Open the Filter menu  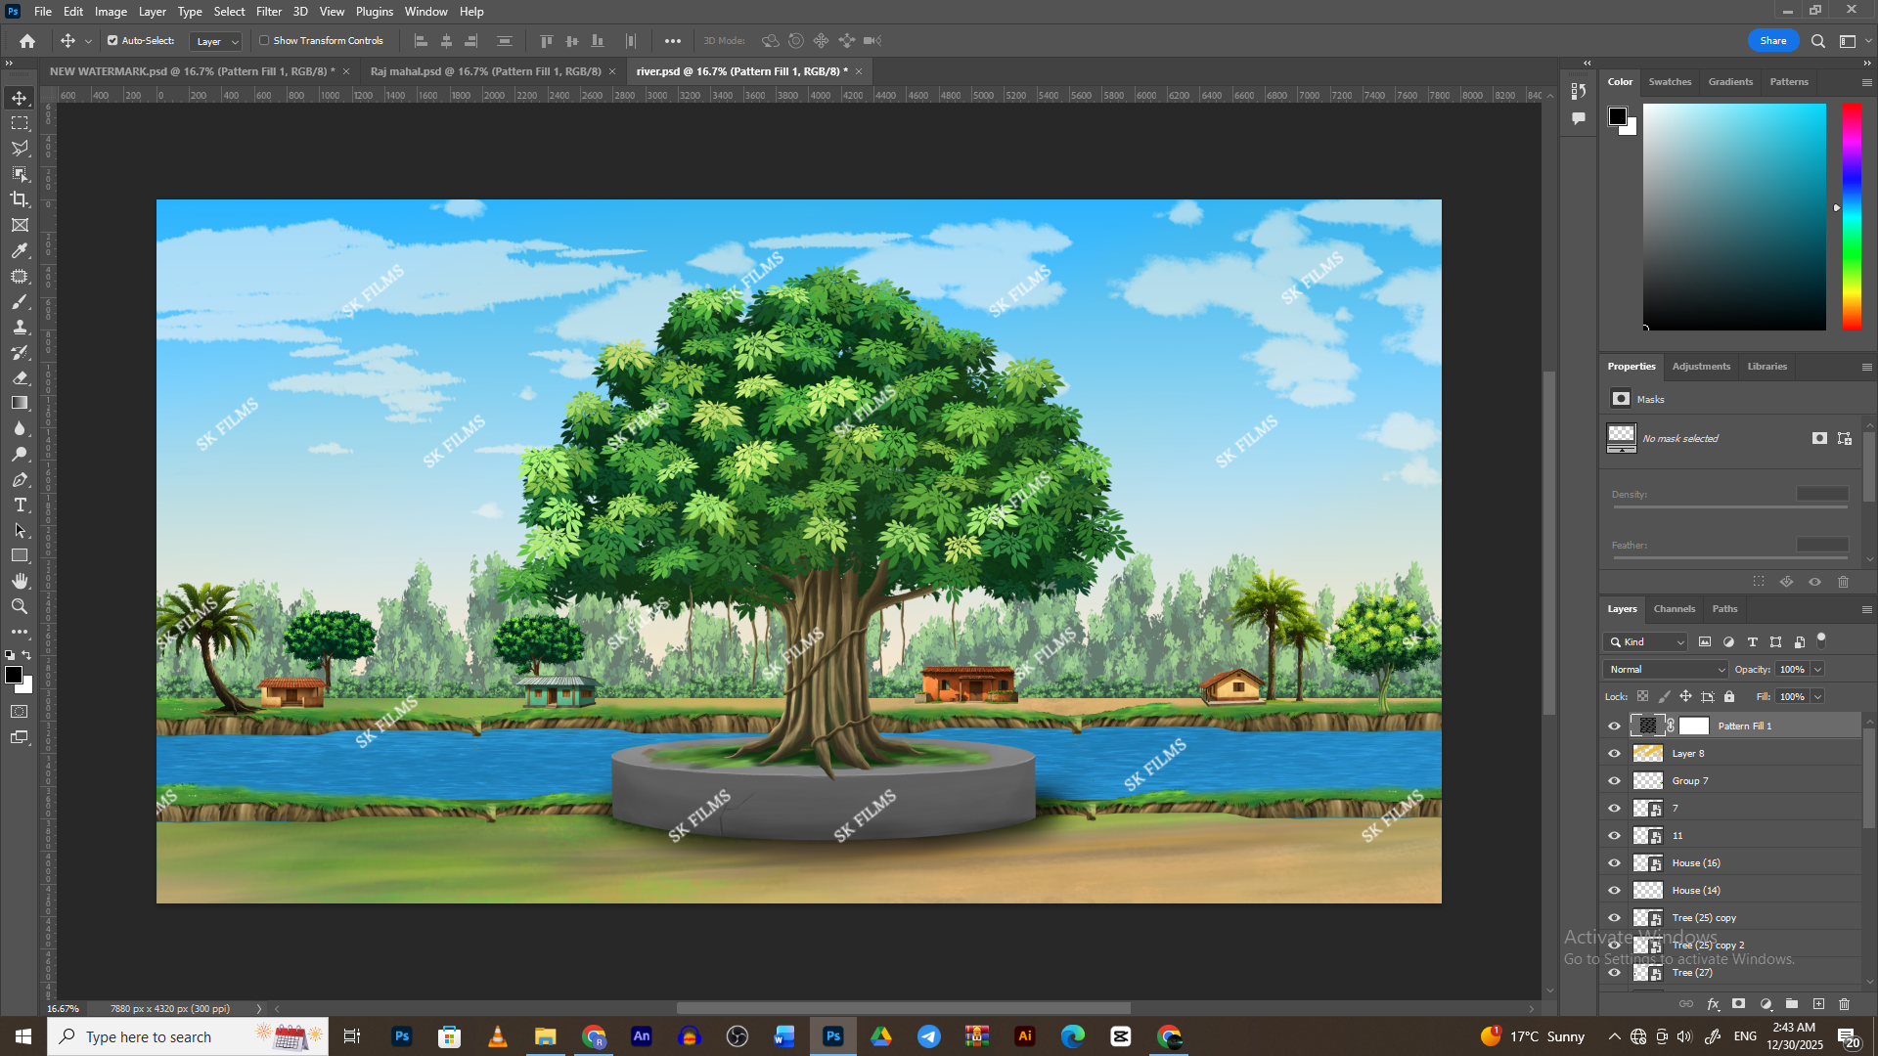coord(268,12)
